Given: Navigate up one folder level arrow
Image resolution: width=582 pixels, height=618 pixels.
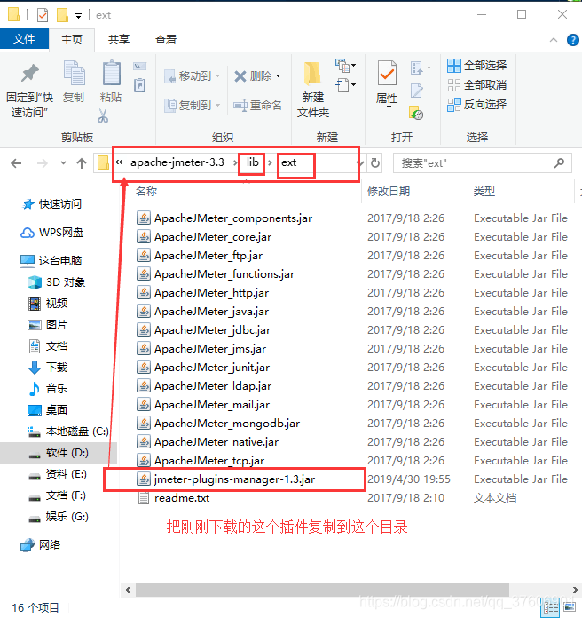Looking at the screenshot, I should point(82,163).
